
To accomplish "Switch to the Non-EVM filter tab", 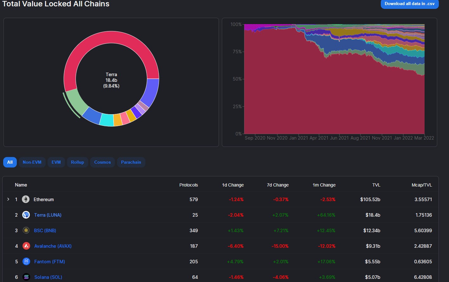I will pyautogui.click(x=32, y=162).
